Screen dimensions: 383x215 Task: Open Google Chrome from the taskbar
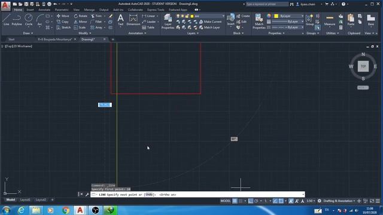tap(65, 210)
